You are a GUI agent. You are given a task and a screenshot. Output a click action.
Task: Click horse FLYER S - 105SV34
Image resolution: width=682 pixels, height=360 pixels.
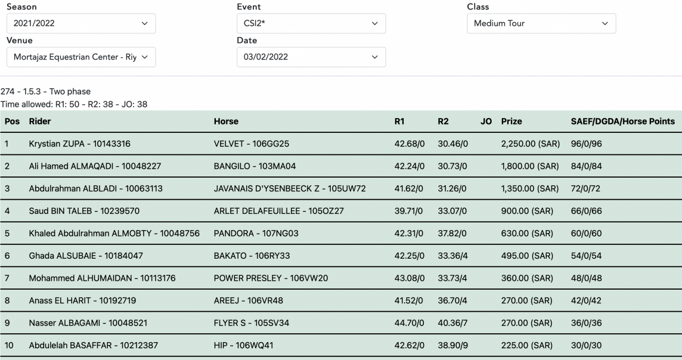(252, 323)
